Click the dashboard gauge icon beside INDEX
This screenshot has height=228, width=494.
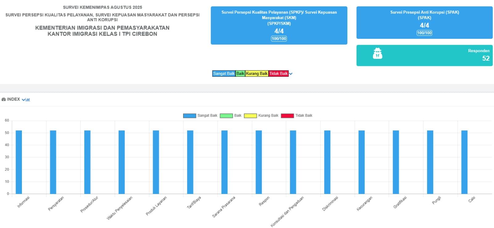4,100
